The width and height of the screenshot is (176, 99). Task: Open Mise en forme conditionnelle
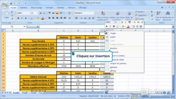click(103, 16)
